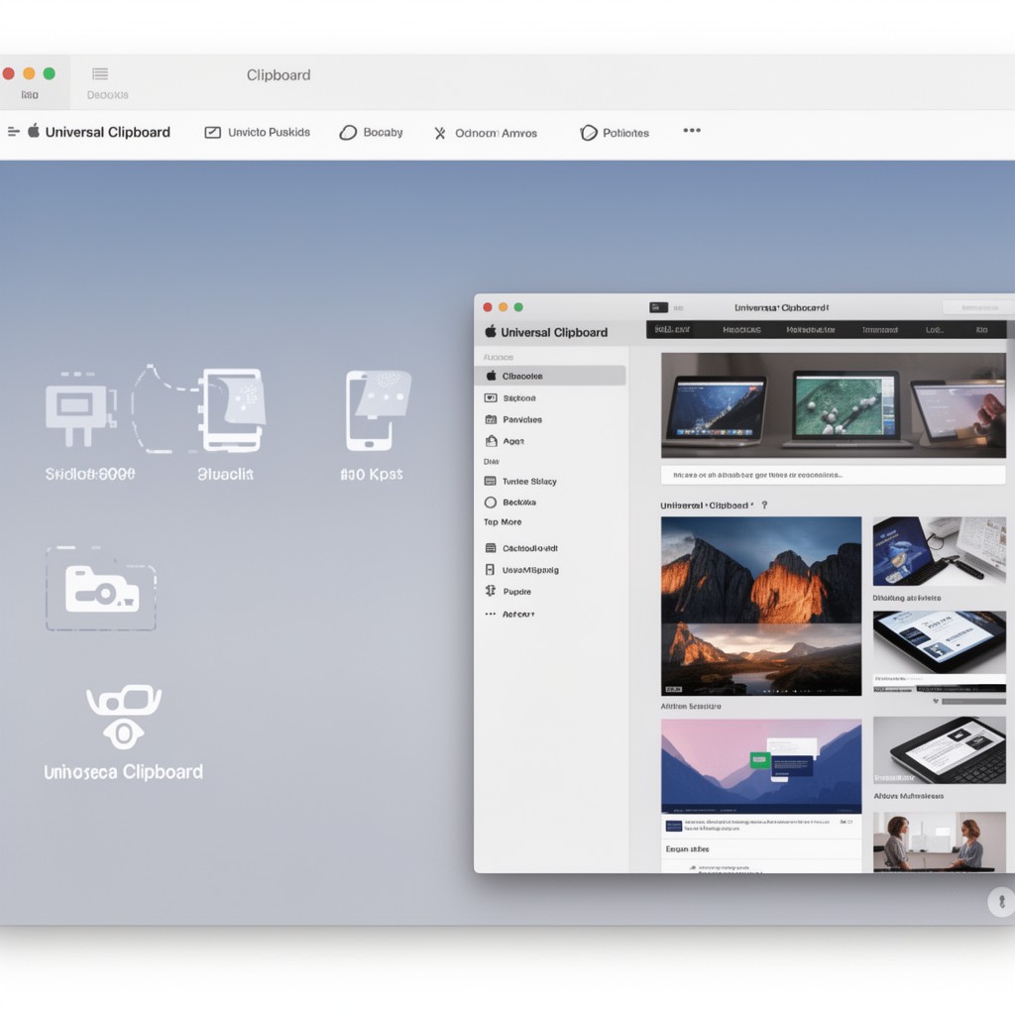Select the Booaby toolbar item
This screenshot has height=1015, width=1015.
(371, 132)
